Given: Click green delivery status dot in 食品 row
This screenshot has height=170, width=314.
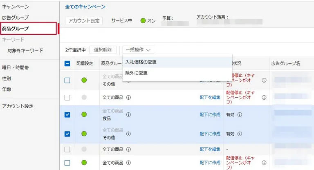Looking at the screenshot, I should coord(84,114).
